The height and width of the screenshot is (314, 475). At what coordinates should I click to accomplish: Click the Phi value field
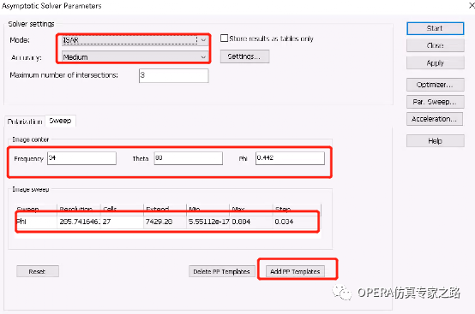tap(290, 158)
